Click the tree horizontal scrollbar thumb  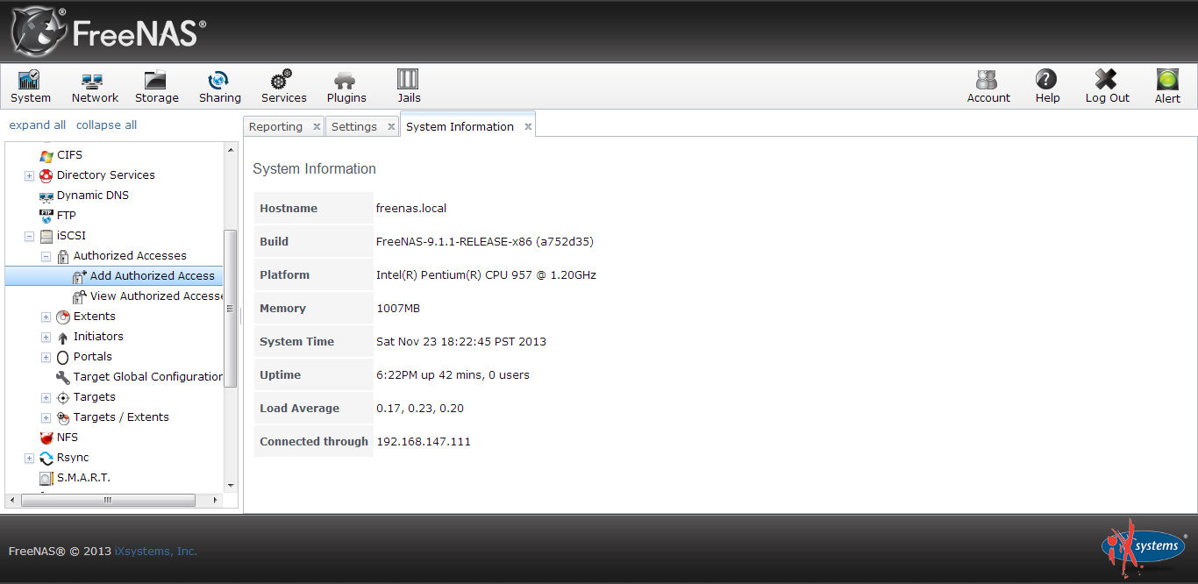point(107,500)
